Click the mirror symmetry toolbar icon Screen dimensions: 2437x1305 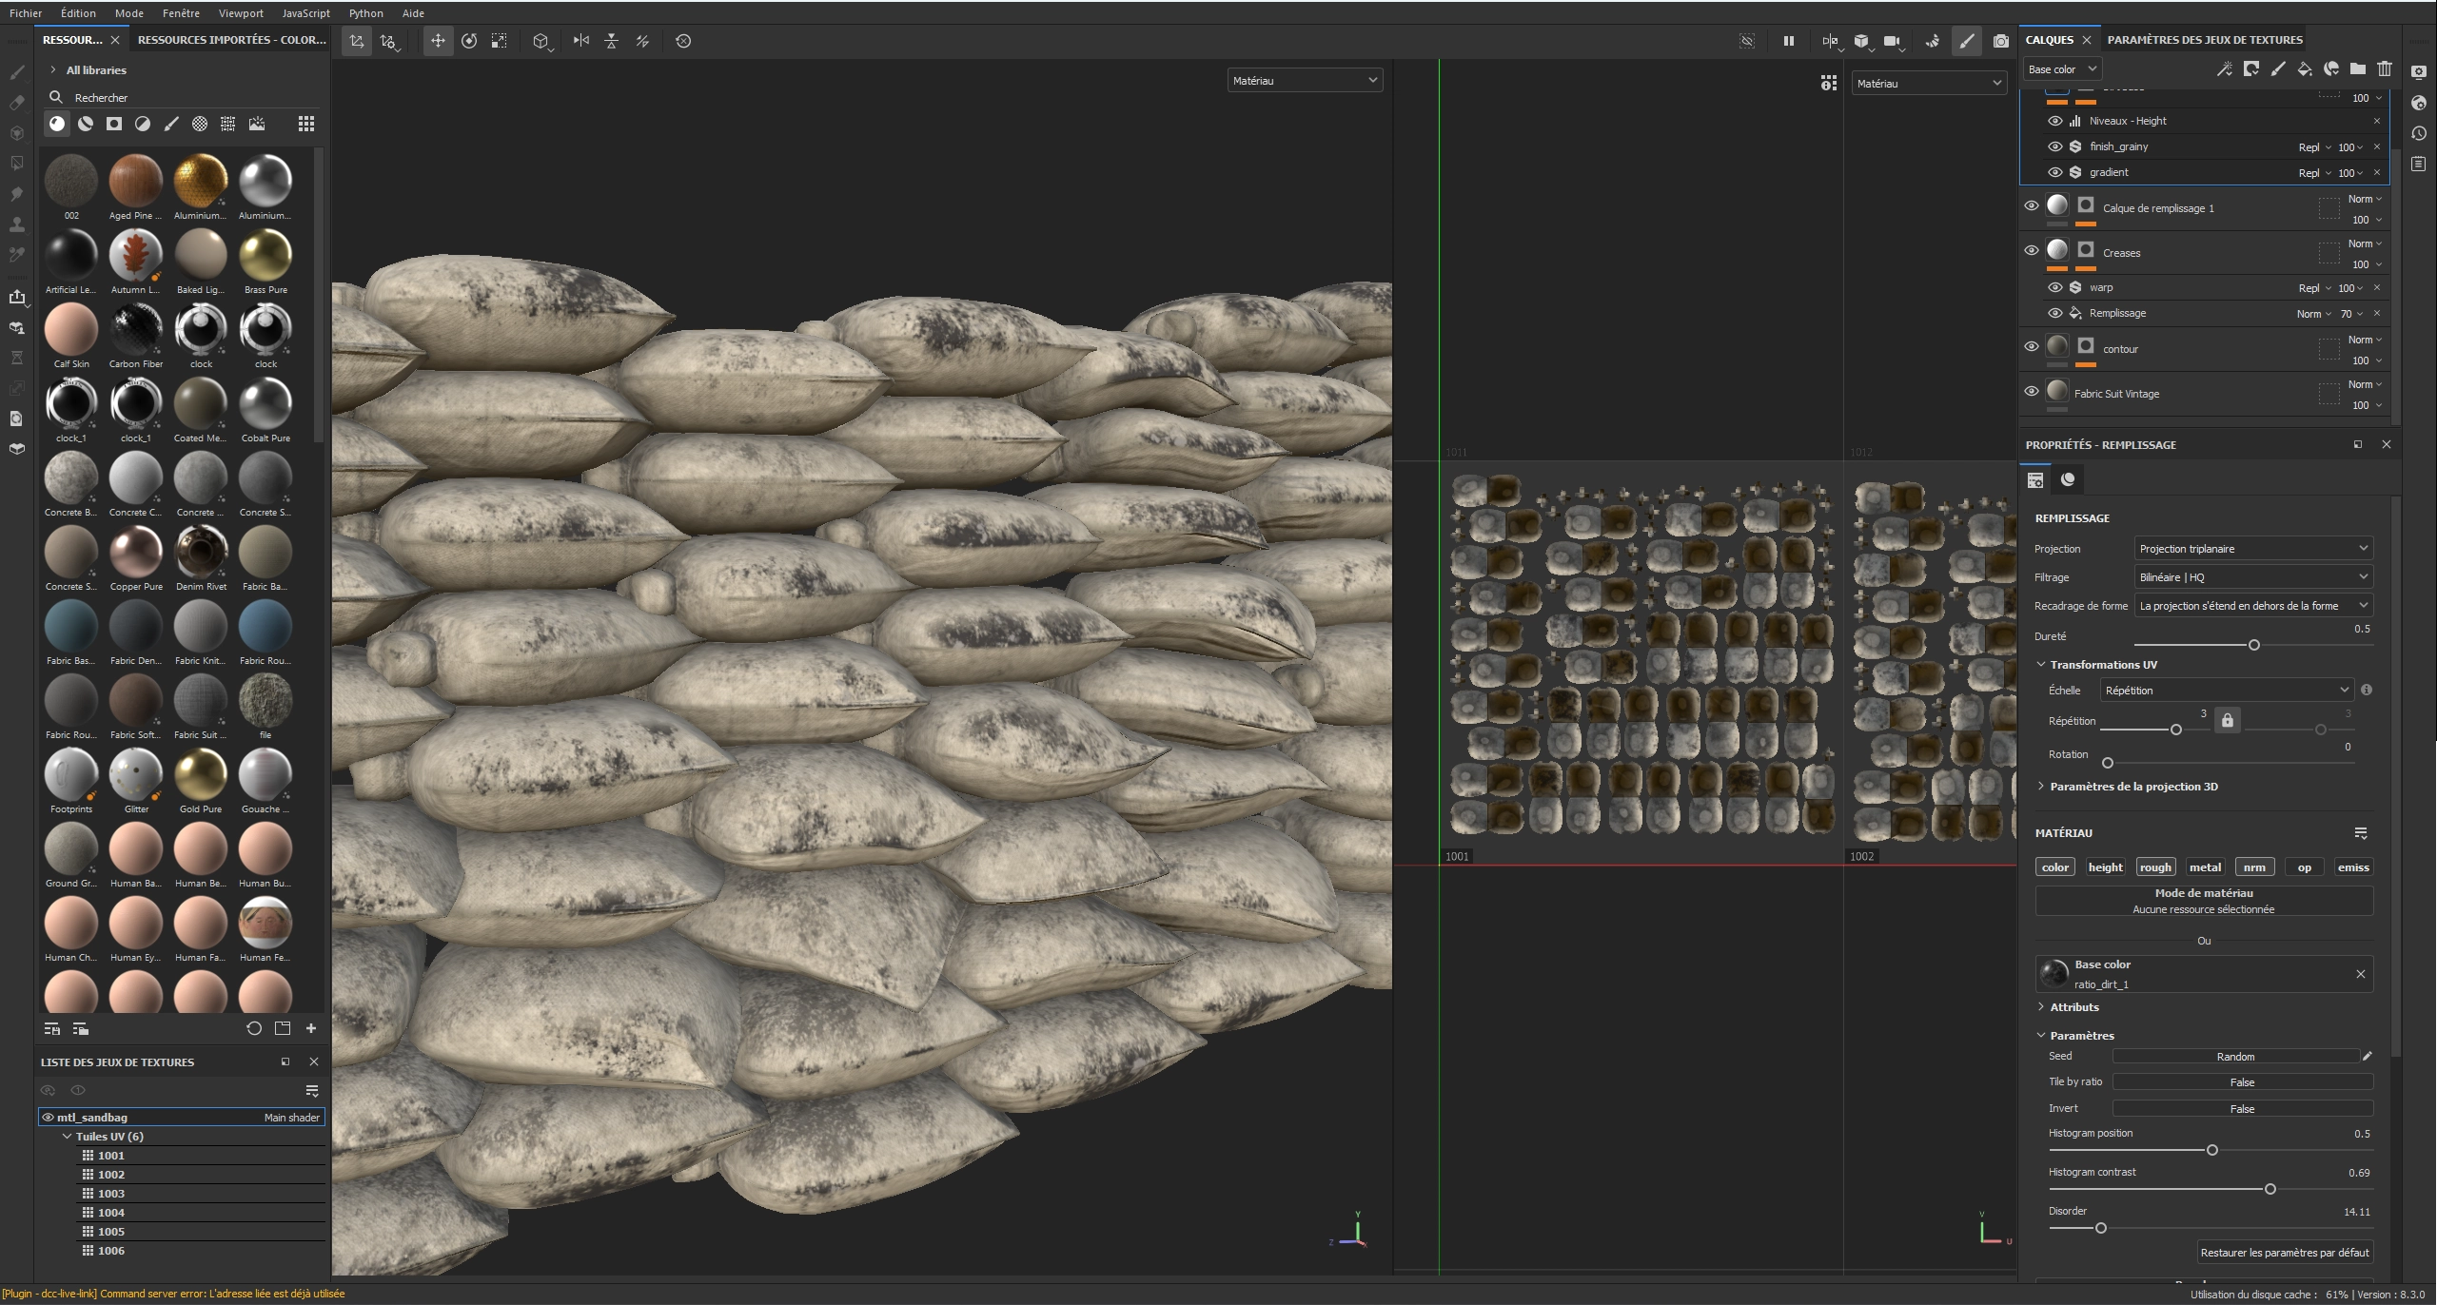pyautogui.click(x=580, y=41)
